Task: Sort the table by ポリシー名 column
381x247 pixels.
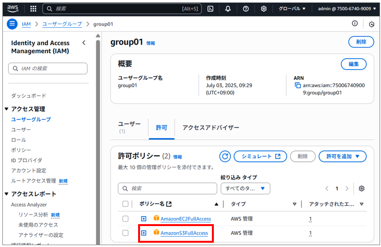Action: (x=216, y=204)
